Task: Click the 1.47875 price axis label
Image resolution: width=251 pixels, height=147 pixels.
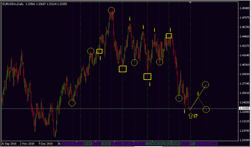Action: (x=244, y=18)
